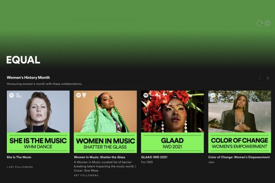Image resolution: width=275 pixels, height=183 pixels.
Task: Open Women In Music Shatter the Glass cover
Action: coord(105,121)
